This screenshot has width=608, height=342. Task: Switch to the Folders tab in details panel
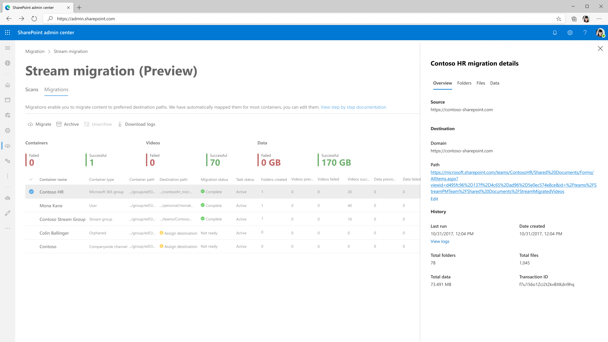coord(464,83)
